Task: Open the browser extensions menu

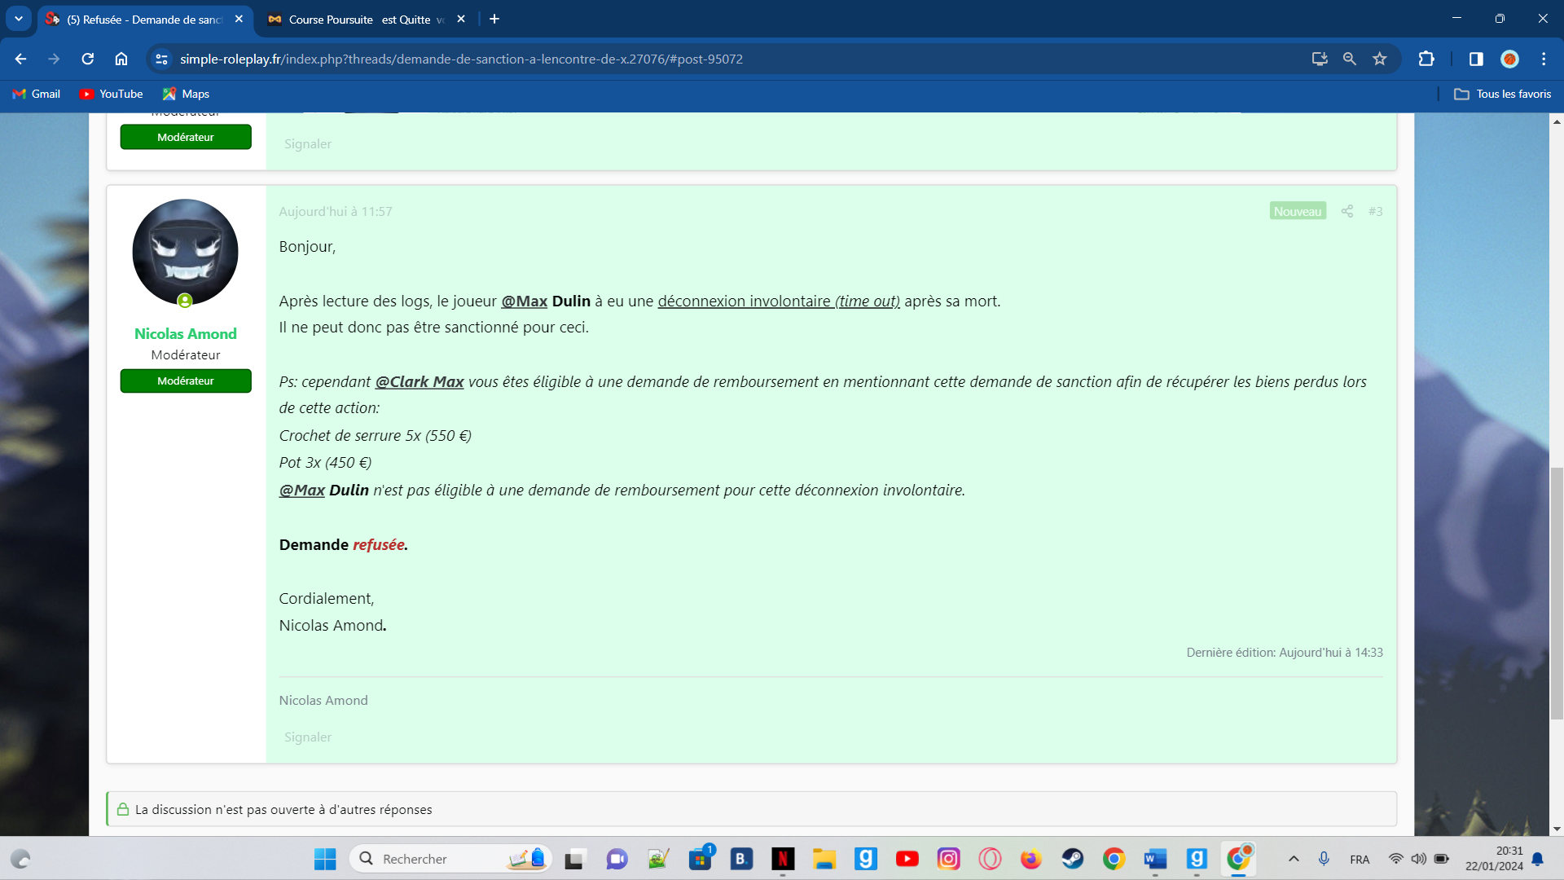Action: pos(1426,59)
